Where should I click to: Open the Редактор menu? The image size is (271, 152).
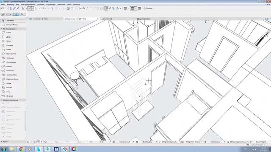coord(10,5)
